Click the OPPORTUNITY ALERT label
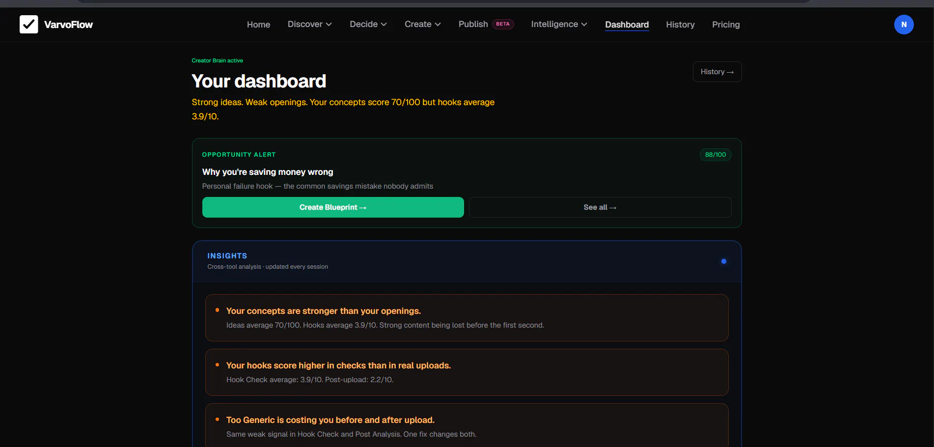Image resolution: width=934 pixels, height=447 pixels. 239,155
